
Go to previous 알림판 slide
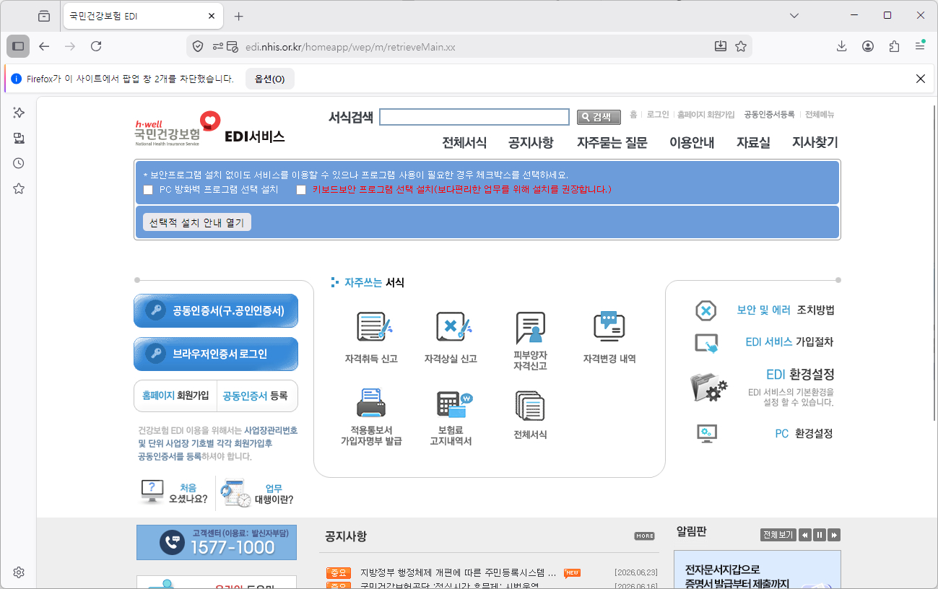[805, 535]
